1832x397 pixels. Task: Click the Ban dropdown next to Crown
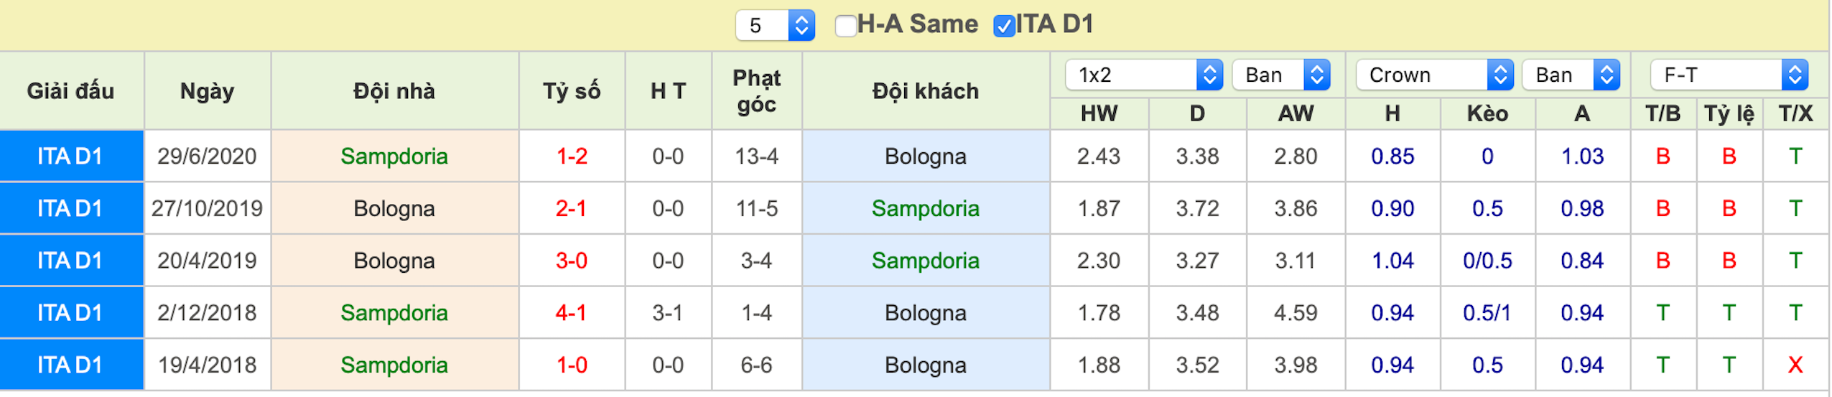point(1571,75)
